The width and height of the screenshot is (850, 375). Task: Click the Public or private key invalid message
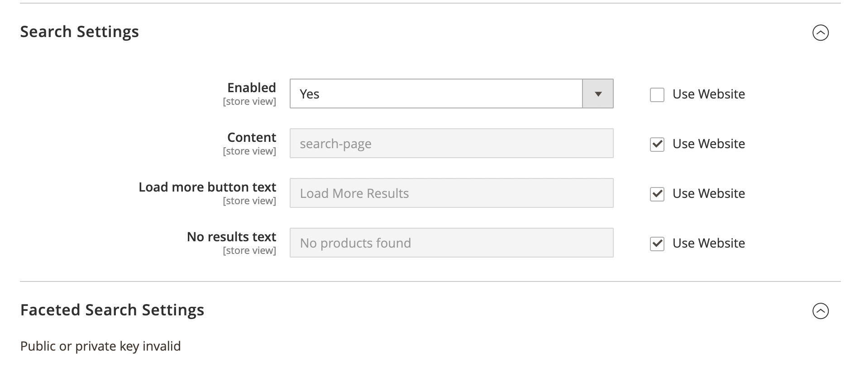tap(100, 346)
